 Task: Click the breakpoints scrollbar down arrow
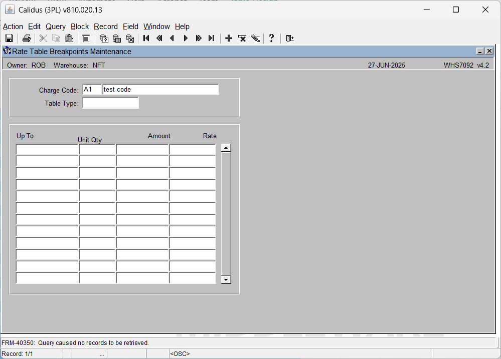pos(226,279)
